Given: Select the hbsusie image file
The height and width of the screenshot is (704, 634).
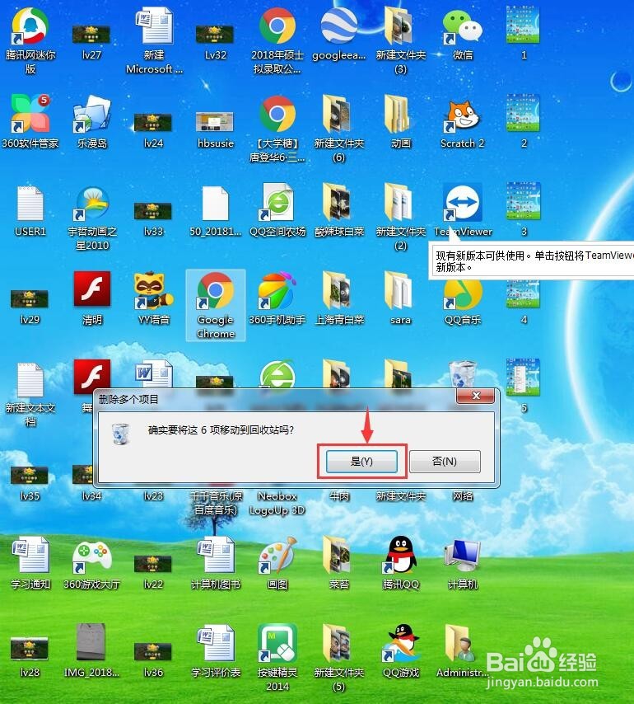Looking at the screenshot, I should [215, 122].
